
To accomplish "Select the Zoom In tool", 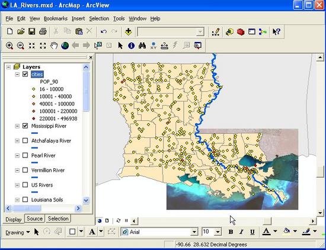I will pyautogui.click(x=9, y=46).
